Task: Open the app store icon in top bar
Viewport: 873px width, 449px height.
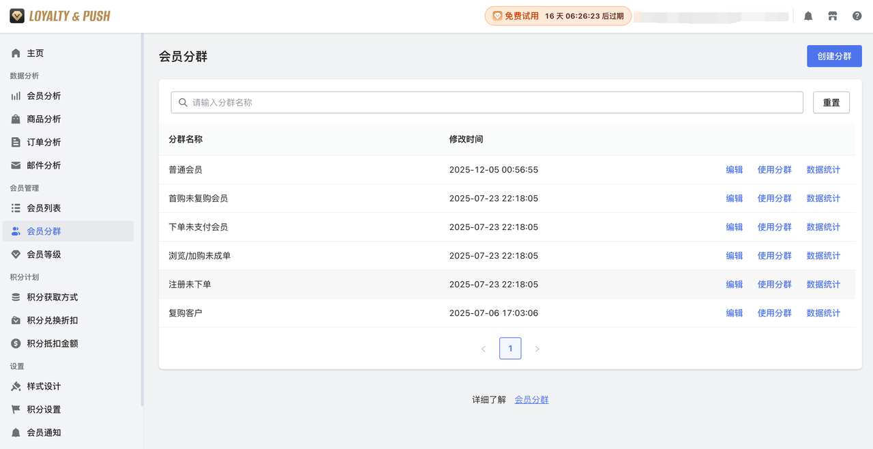Action: pos(833,15)
